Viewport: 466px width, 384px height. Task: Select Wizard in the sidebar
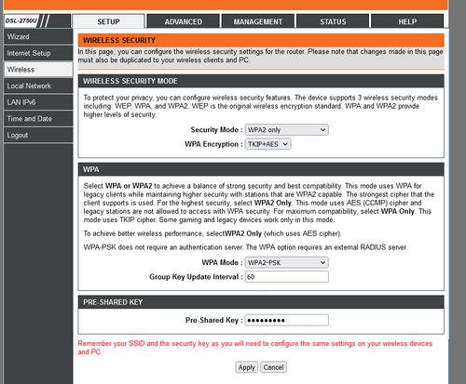point(38,36)
